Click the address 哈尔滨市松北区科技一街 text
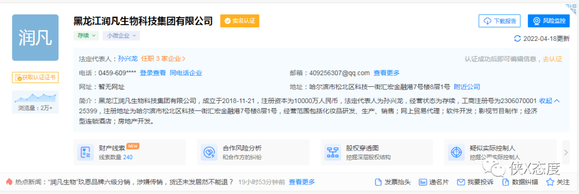 coord(380,87)
